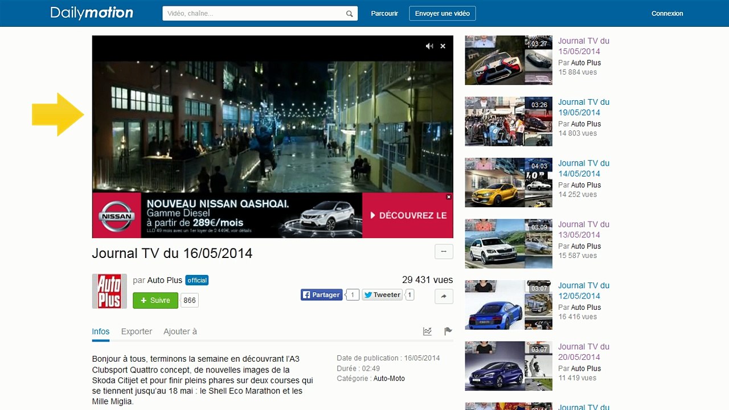Open thumbnail for Journal TV 14/05/2014

pos(509,182)
